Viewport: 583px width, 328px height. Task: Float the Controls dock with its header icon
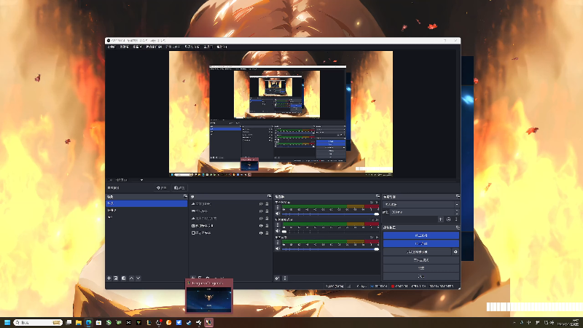(x=458, y=227)
